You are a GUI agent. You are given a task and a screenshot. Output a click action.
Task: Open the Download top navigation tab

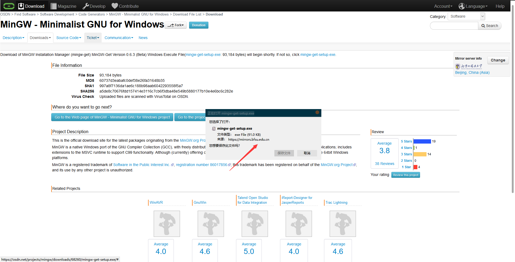tap(31, 6)
